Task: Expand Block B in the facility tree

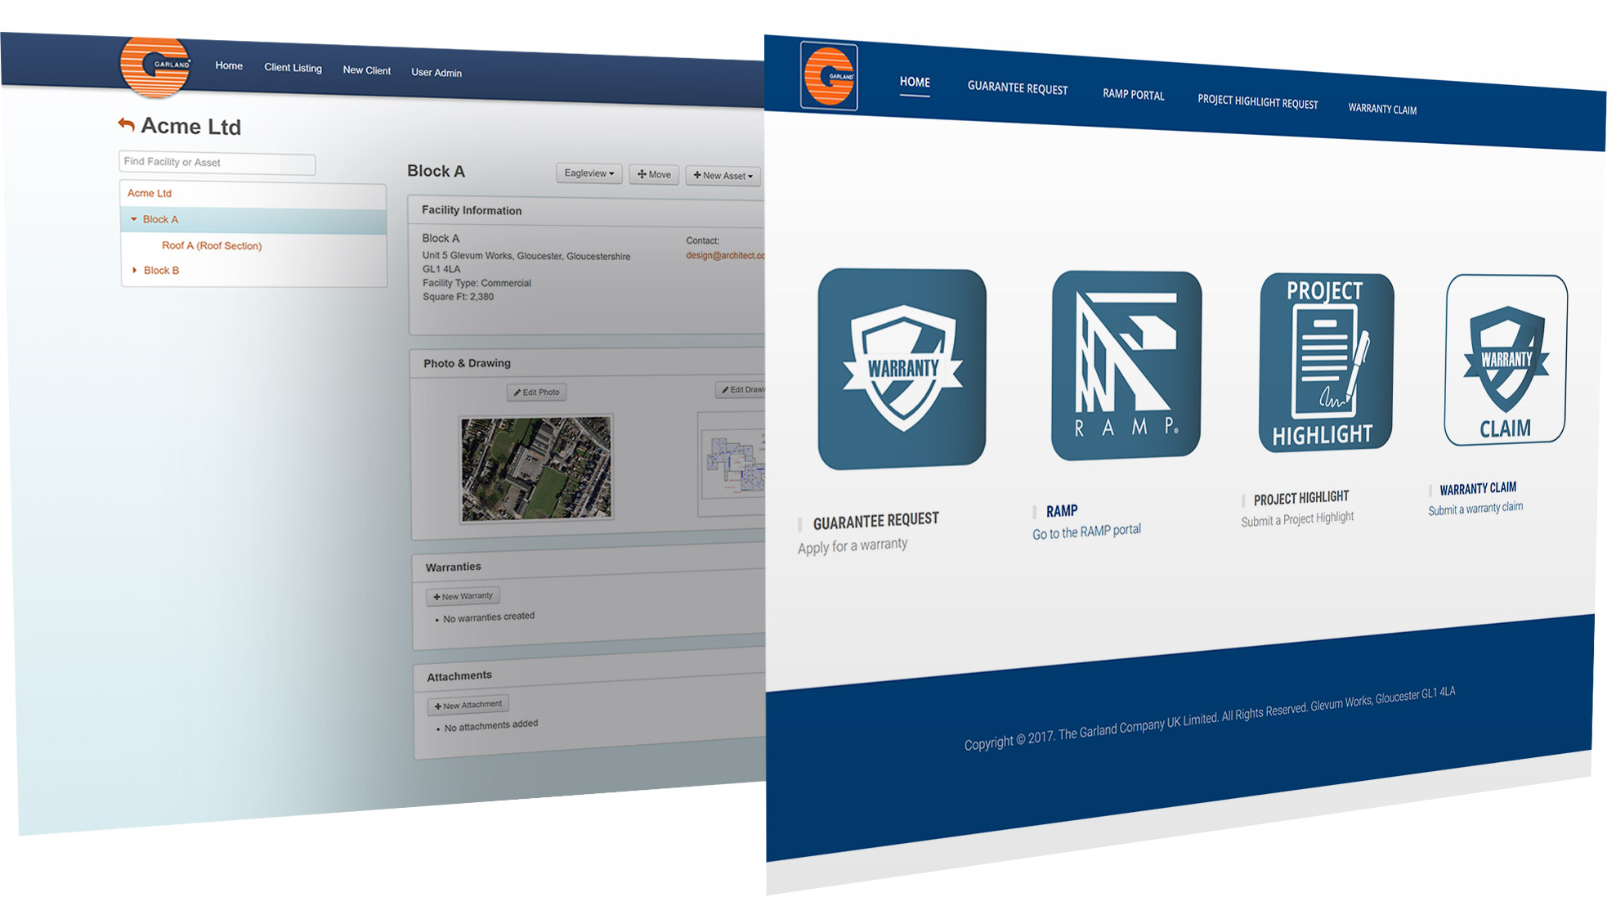Action: point(135,270)
